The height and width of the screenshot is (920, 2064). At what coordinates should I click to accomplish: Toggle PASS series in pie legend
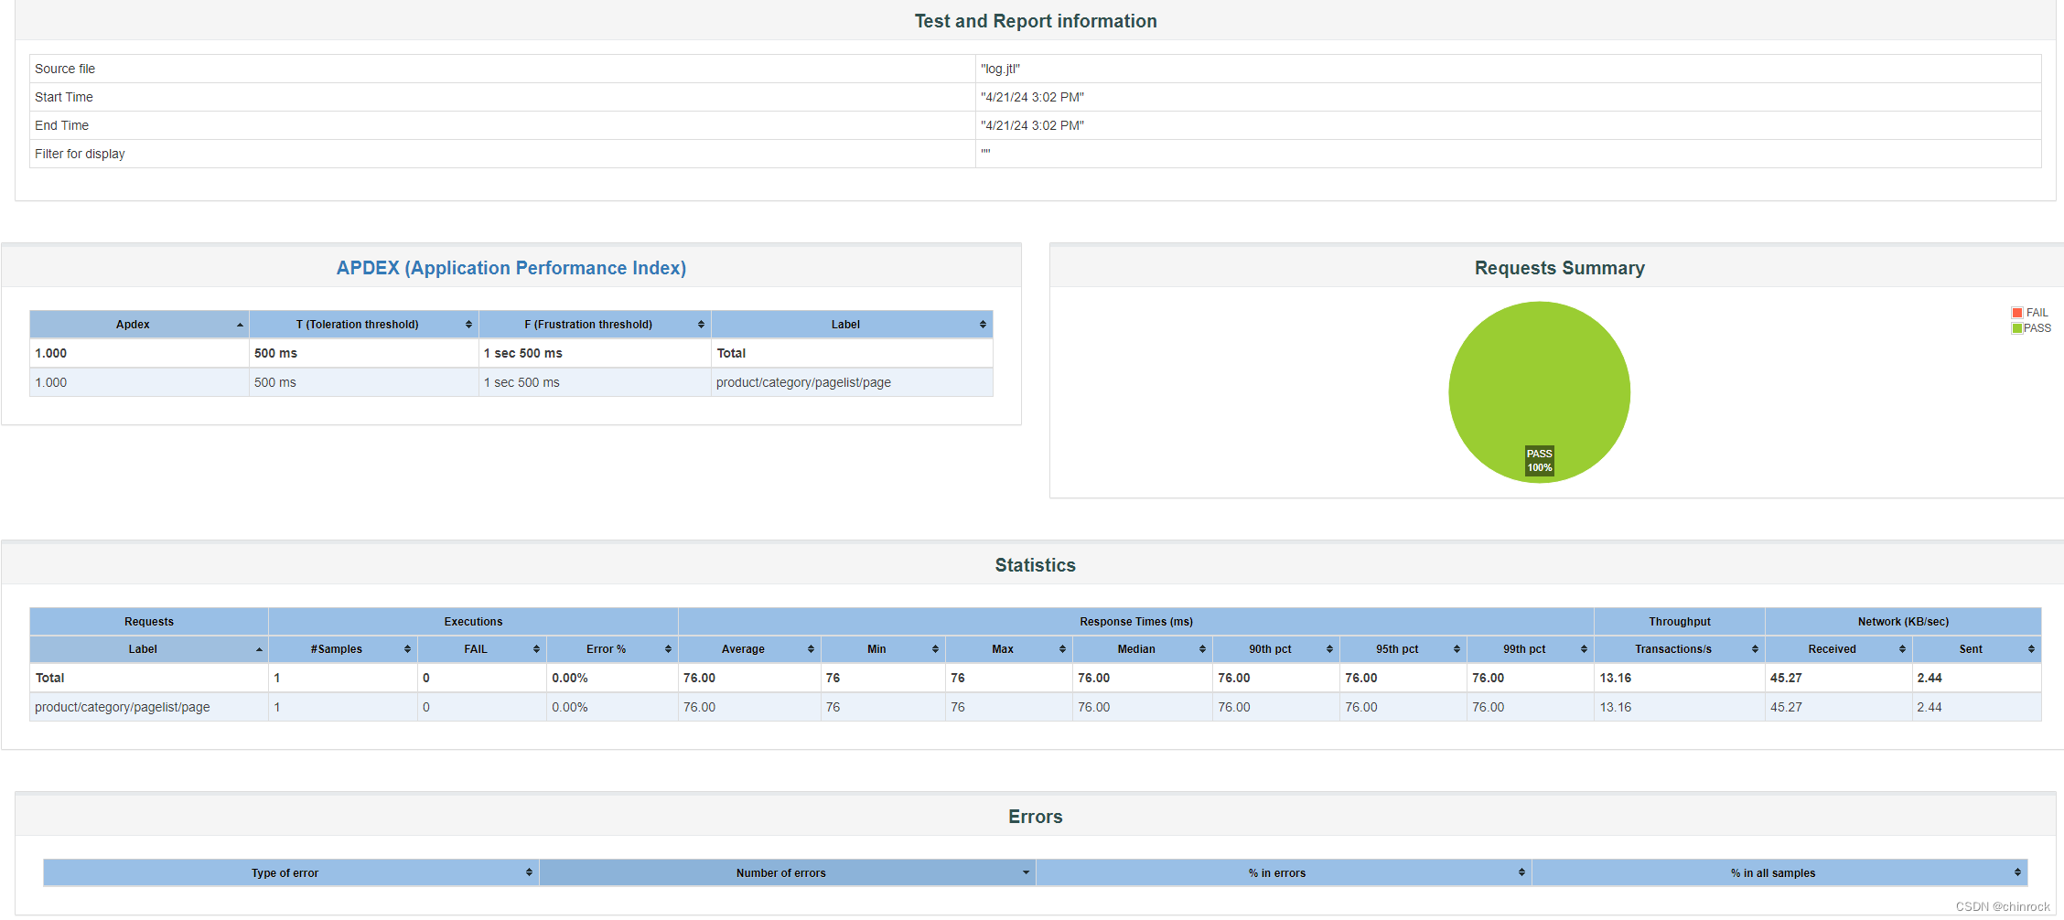[x=2031, y=328]
